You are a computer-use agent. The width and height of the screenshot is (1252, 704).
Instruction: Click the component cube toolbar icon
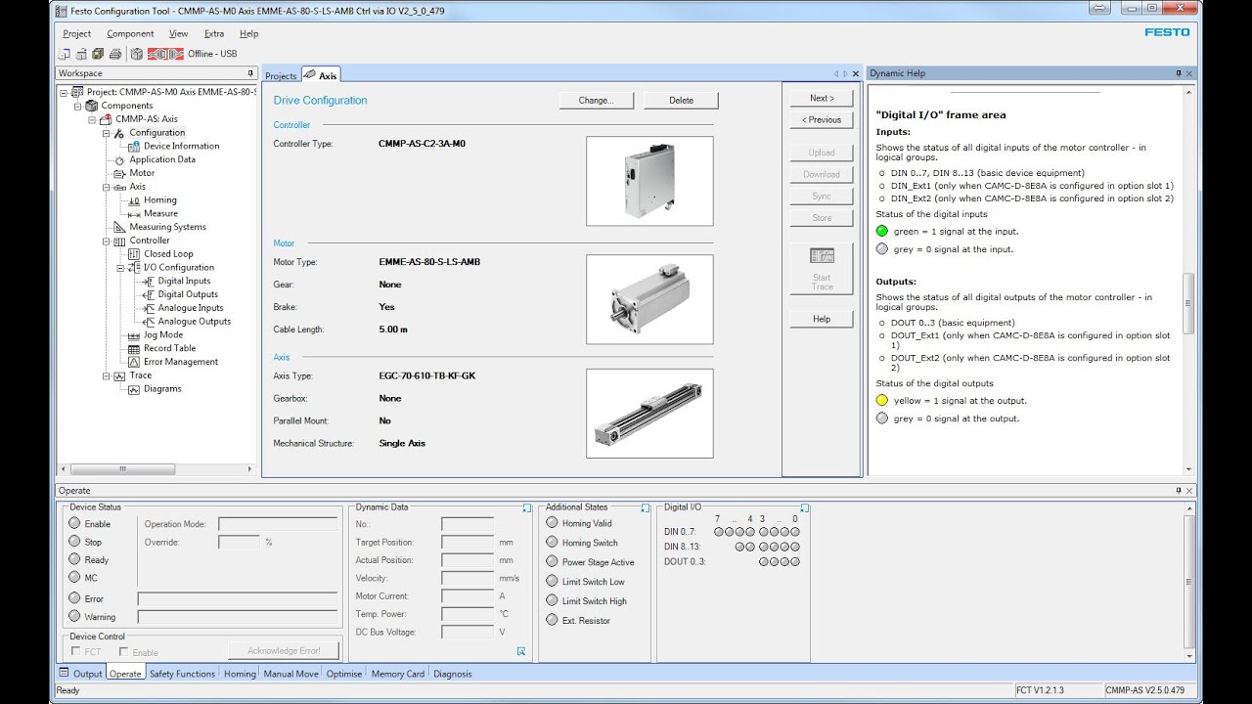pos(137,54)
